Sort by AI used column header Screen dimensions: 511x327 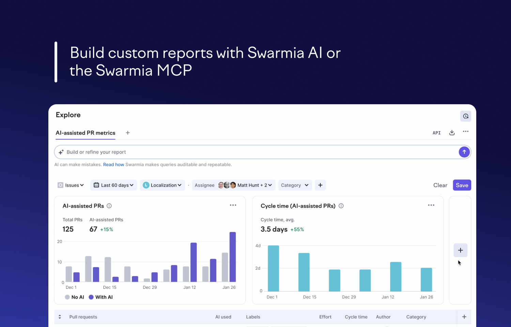pyautogui.click(x=223, y=317)
